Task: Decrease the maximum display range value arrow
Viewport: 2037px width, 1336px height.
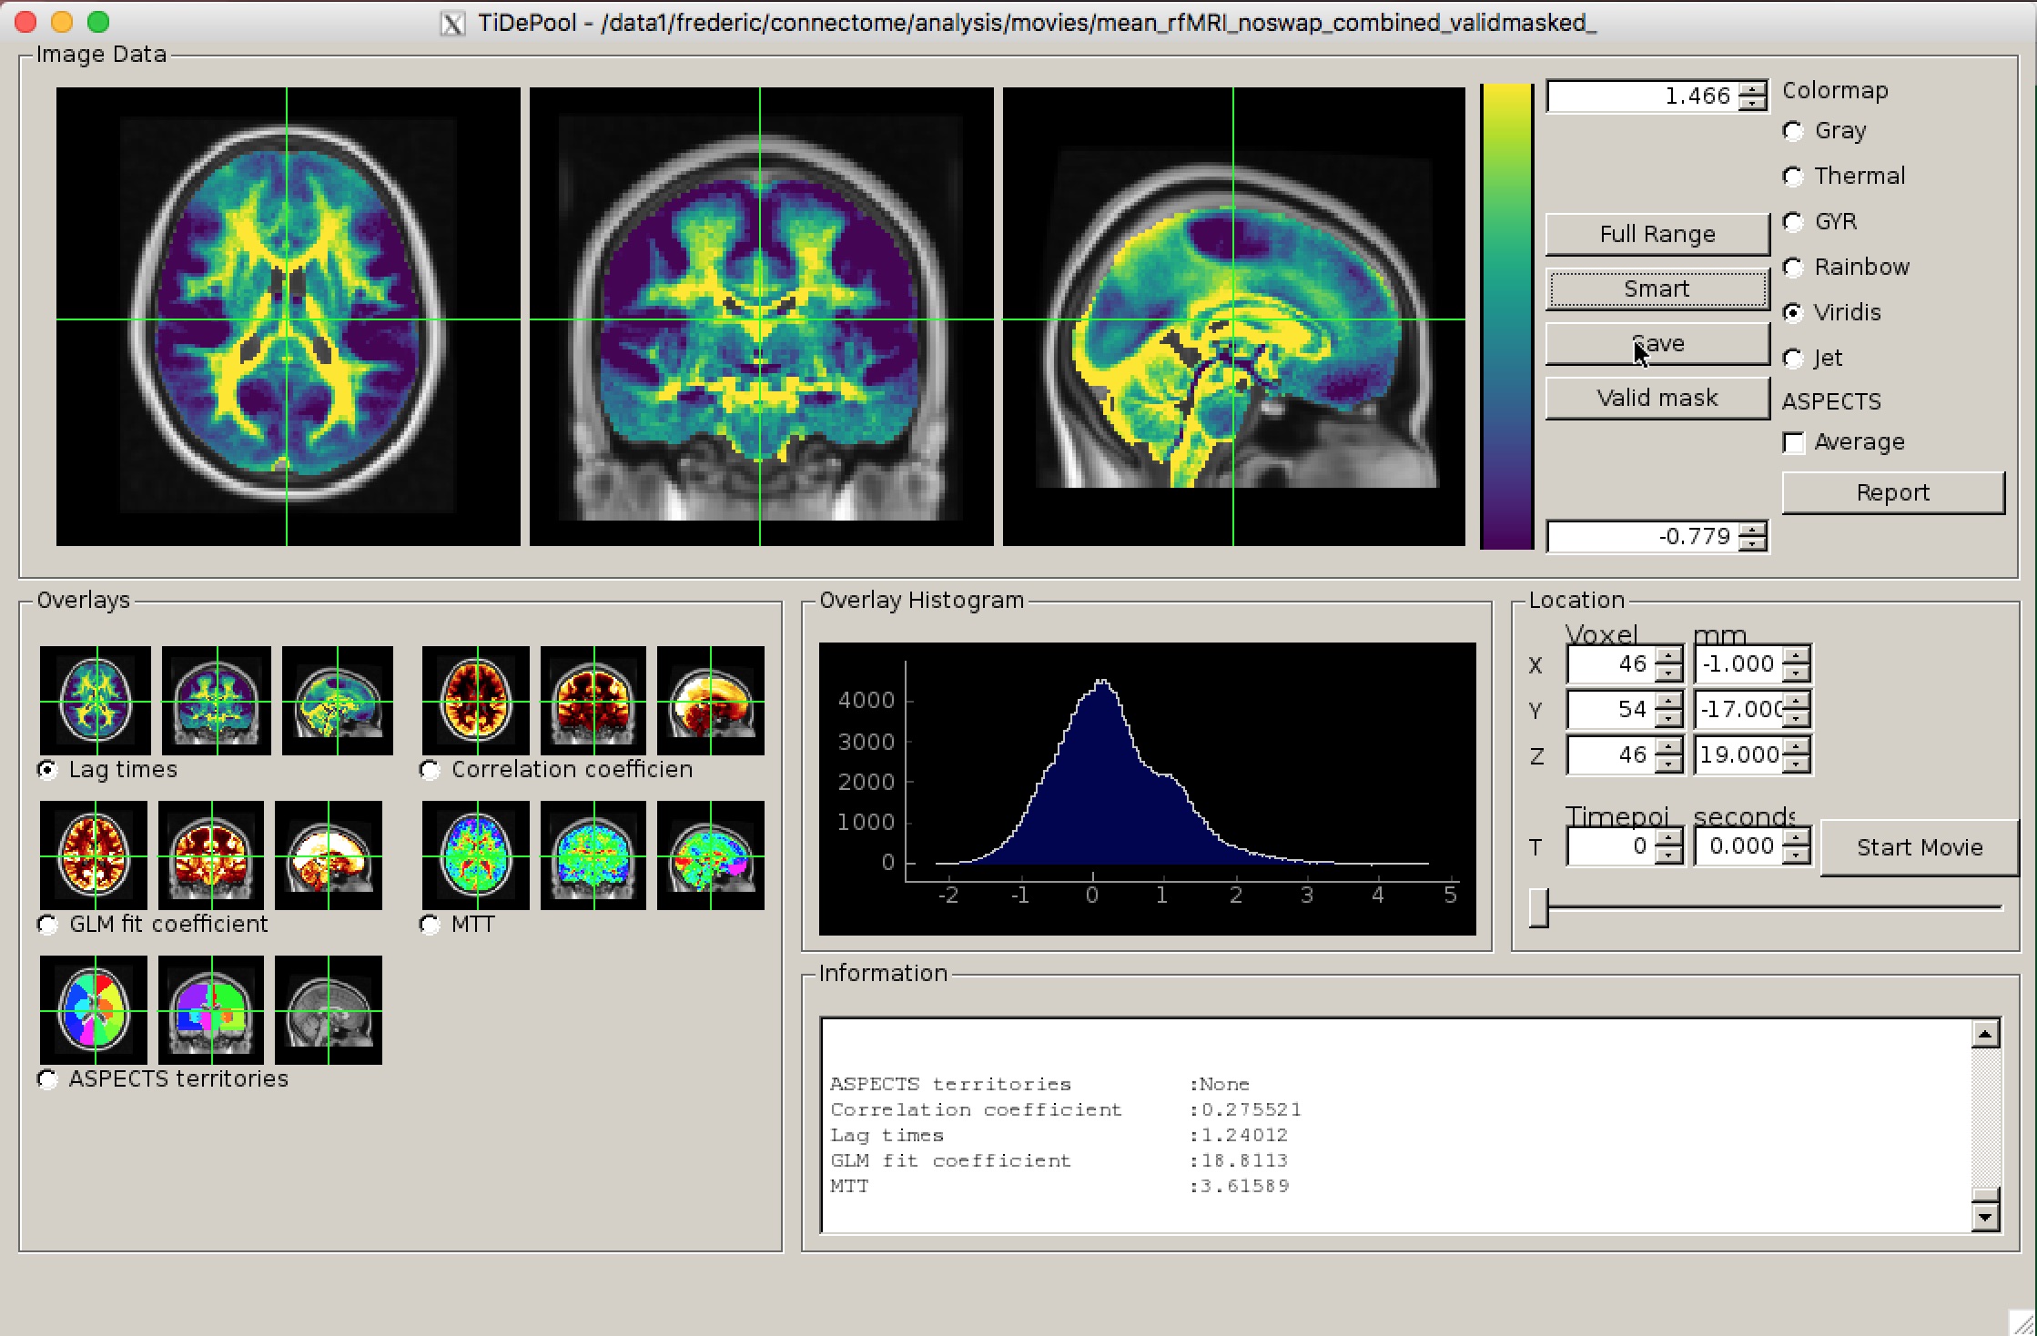Action: pos(1752,103)
